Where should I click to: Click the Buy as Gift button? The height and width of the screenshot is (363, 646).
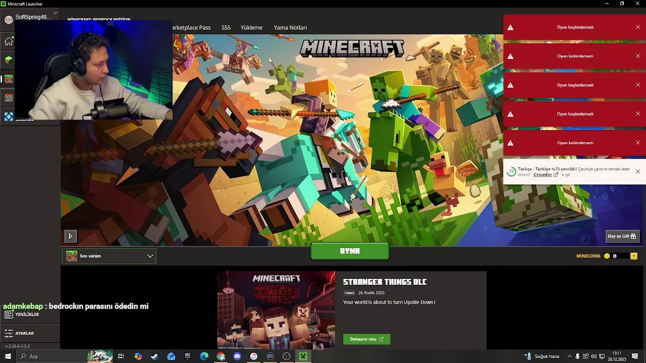tap(623, 236)
